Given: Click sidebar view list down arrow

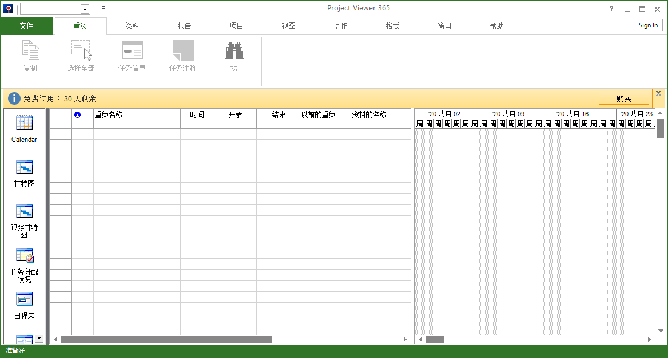Looking at the screenshot, I should 39,338.
